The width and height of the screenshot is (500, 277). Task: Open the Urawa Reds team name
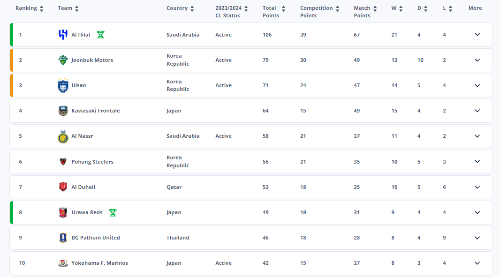[87, 212]
